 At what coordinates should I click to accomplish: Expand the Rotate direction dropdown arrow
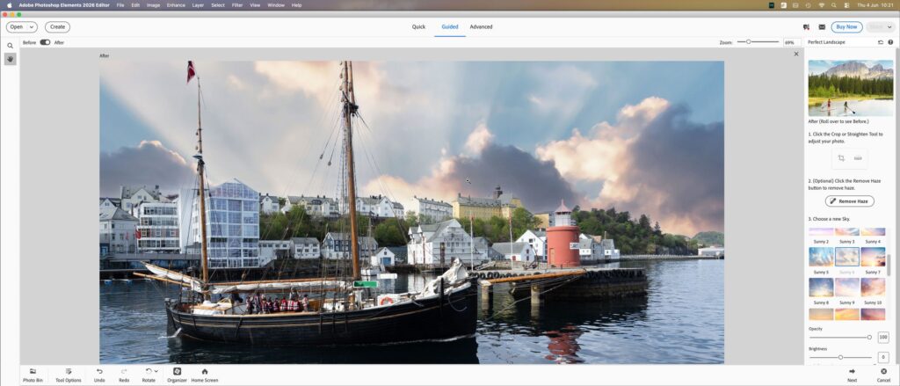(x=156, y=372)
